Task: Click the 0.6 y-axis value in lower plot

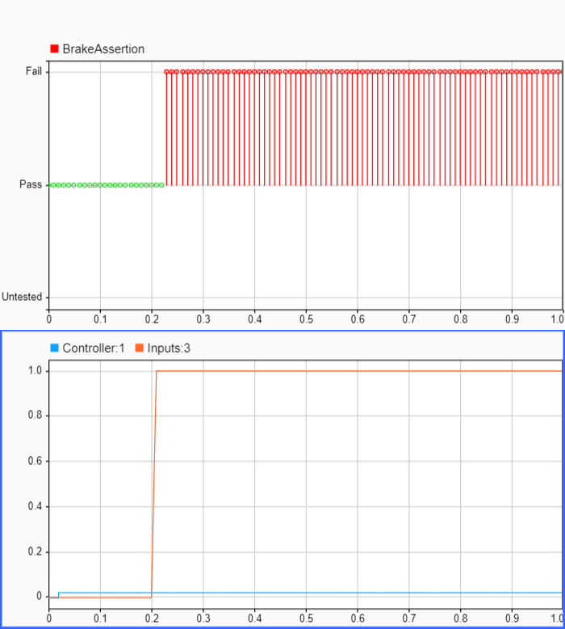Action: [35, 461]
